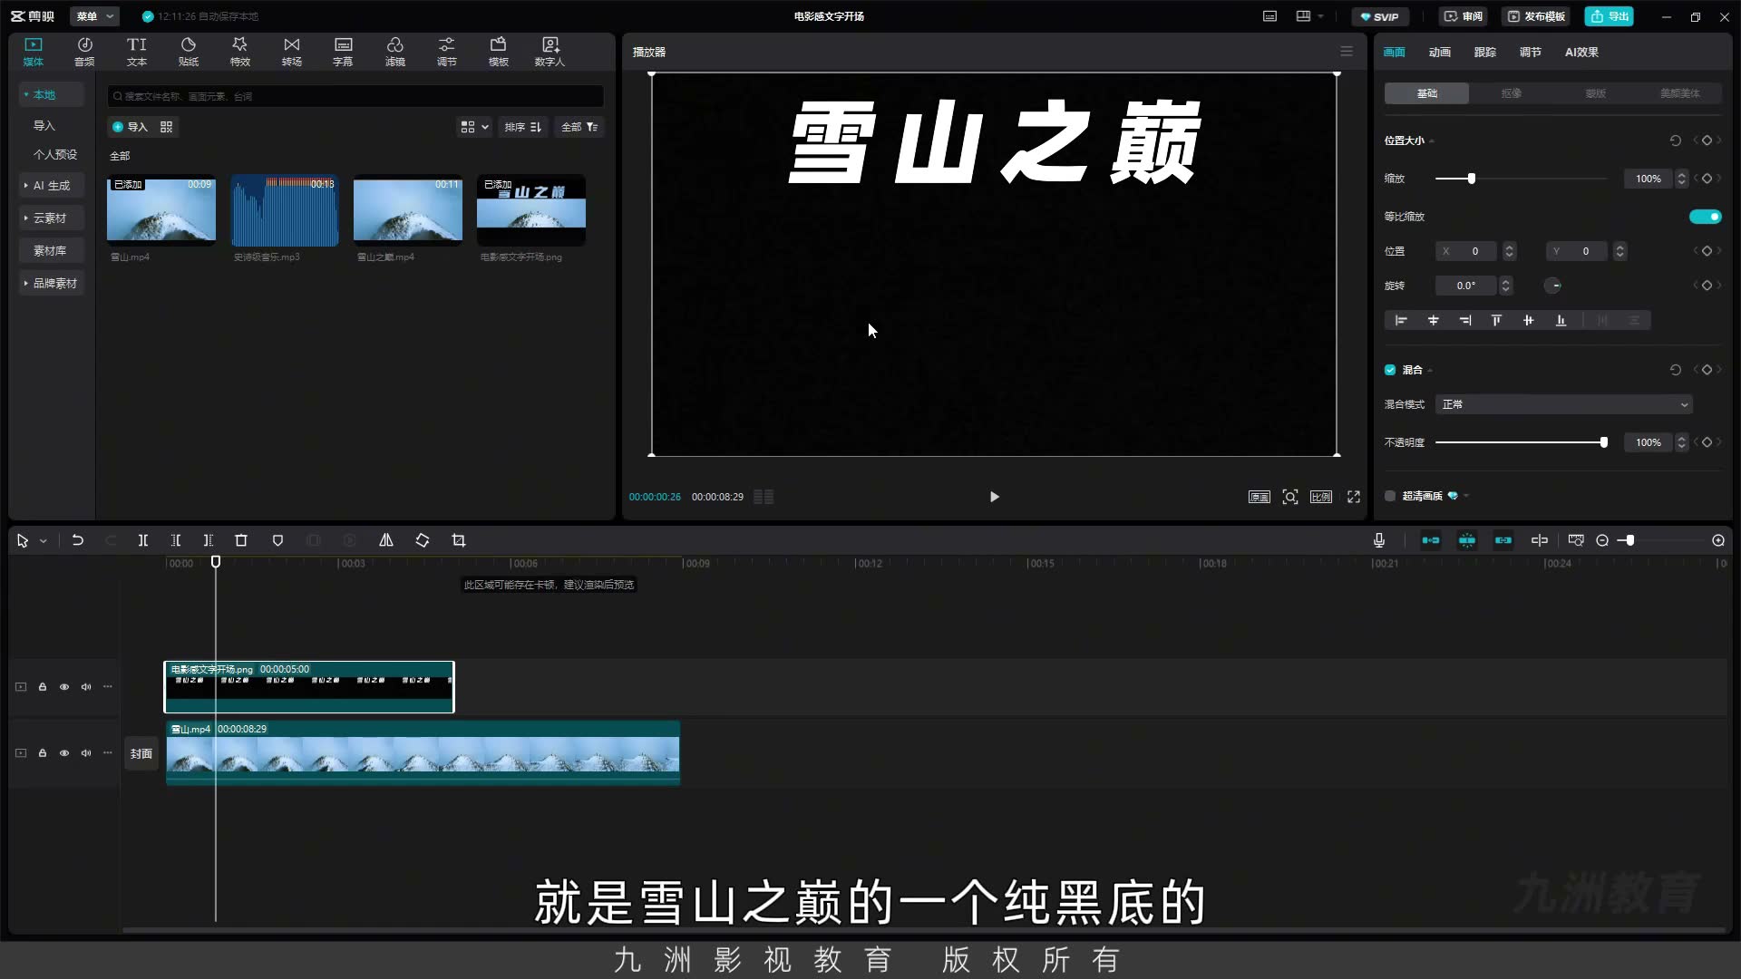Play the preview video
The width and height of the screenshot is (1741, 979).
(994, 497)
